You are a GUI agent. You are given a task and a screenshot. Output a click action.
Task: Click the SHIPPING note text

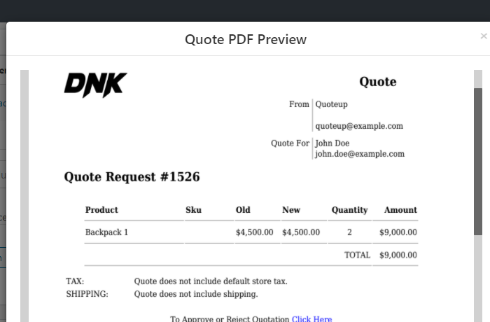tap(196, 294)
